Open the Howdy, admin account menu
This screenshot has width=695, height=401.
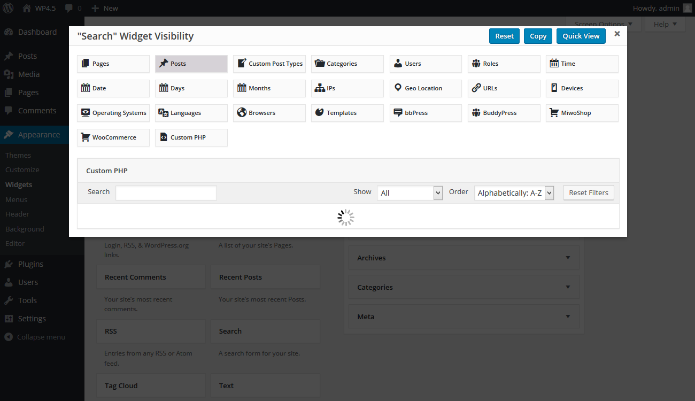[x=662, y=8]
